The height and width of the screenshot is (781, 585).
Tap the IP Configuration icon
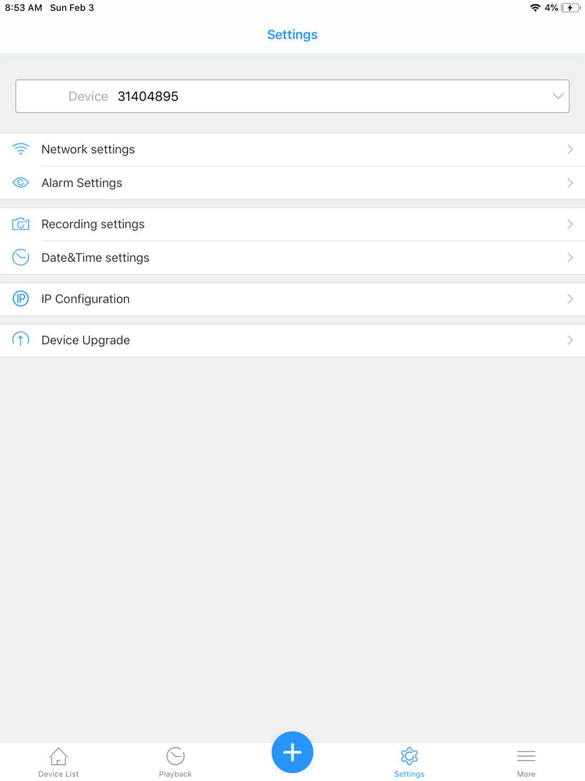(20, 299)
